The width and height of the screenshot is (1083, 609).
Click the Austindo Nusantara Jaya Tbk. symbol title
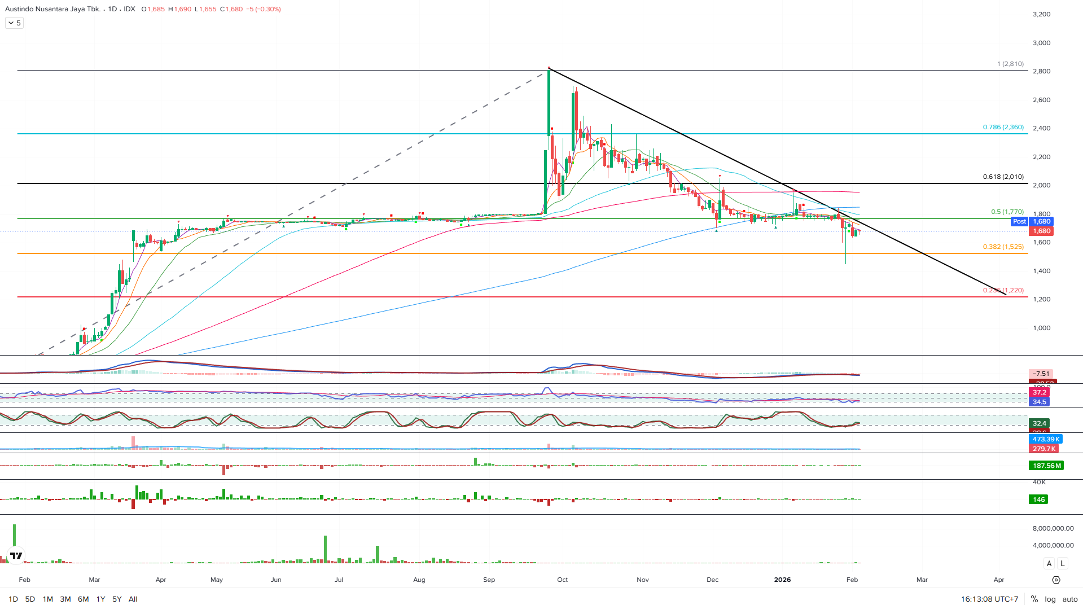[x=52, y=9]
